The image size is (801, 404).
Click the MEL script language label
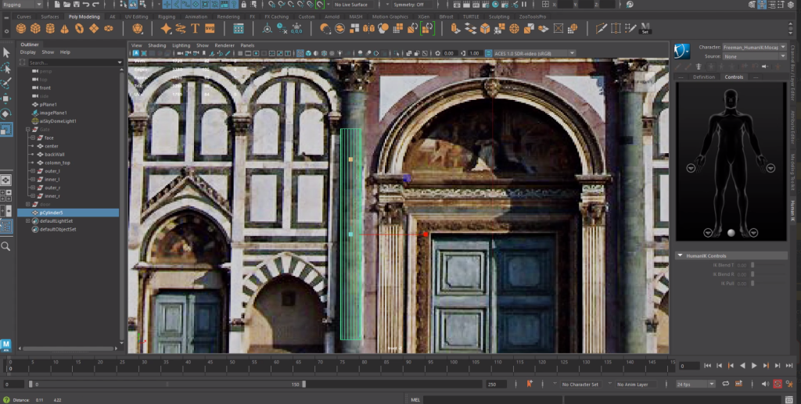[415, 399]
